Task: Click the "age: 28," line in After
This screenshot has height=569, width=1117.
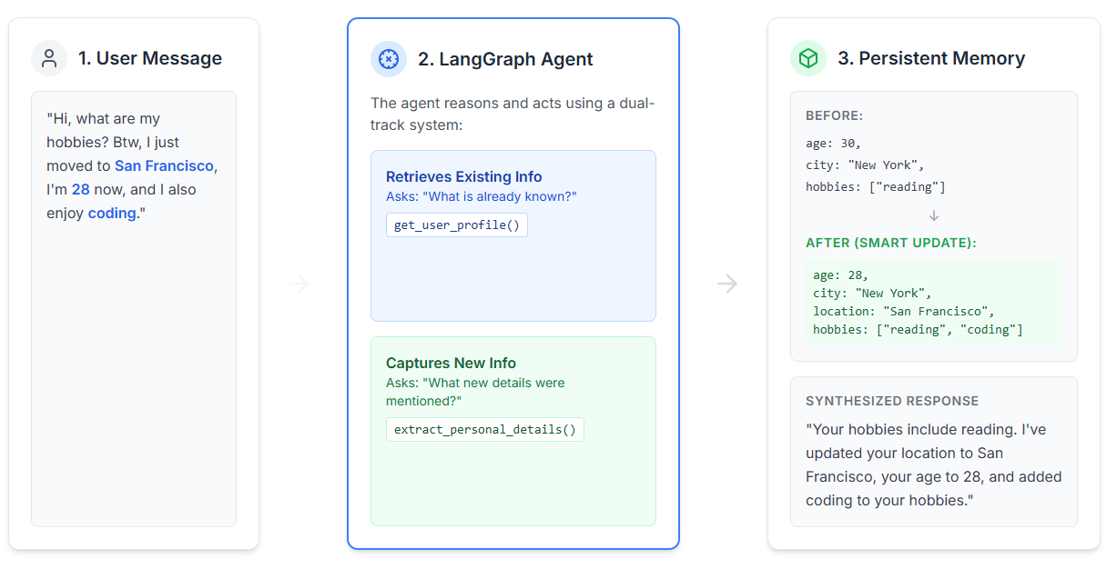Action: [840, 275]
